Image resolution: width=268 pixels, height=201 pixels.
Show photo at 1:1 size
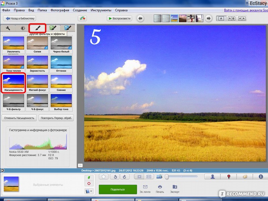149,177
